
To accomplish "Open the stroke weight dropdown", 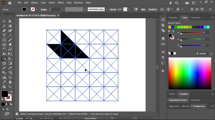I will point(62,9).
